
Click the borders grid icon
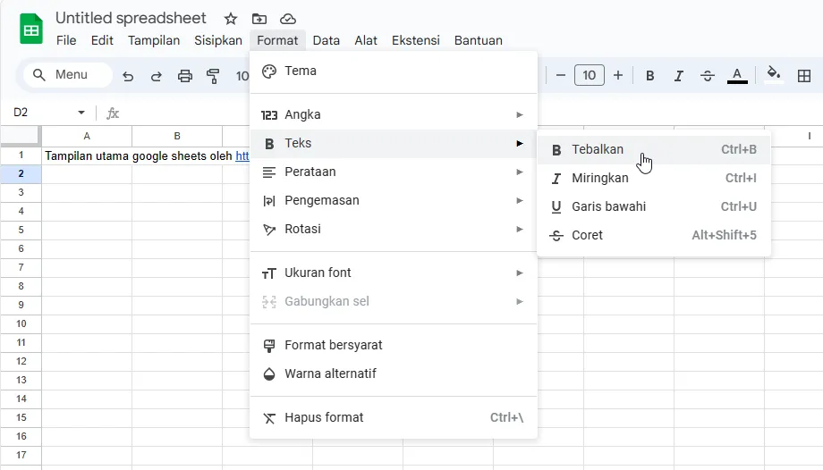[804, 76]
